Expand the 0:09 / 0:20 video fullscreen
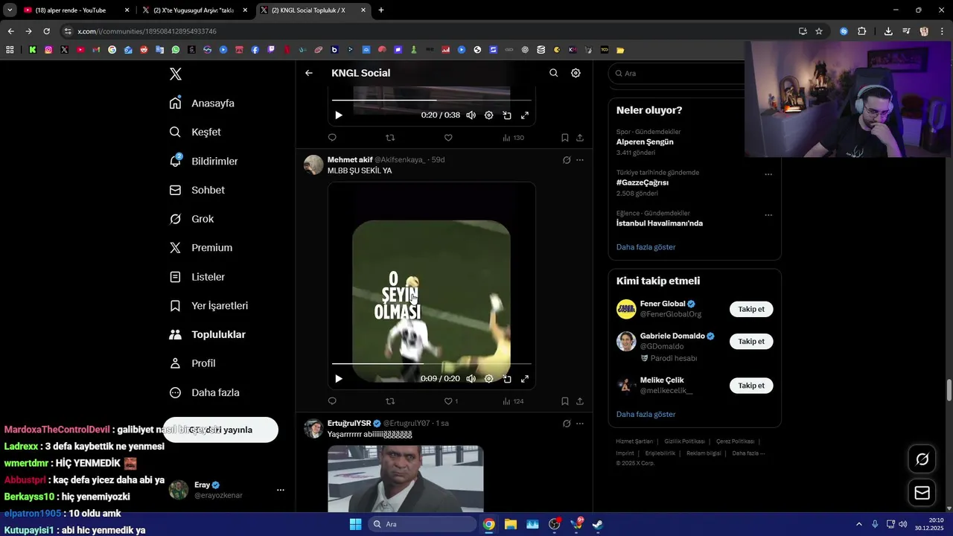The height and width of the screenshot is (536, 953). 525,379
